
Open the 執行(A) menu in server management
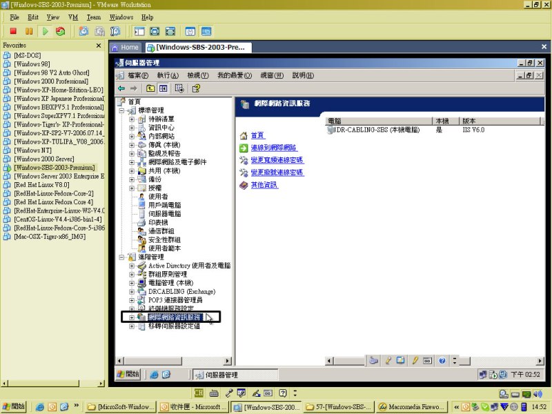168,75
